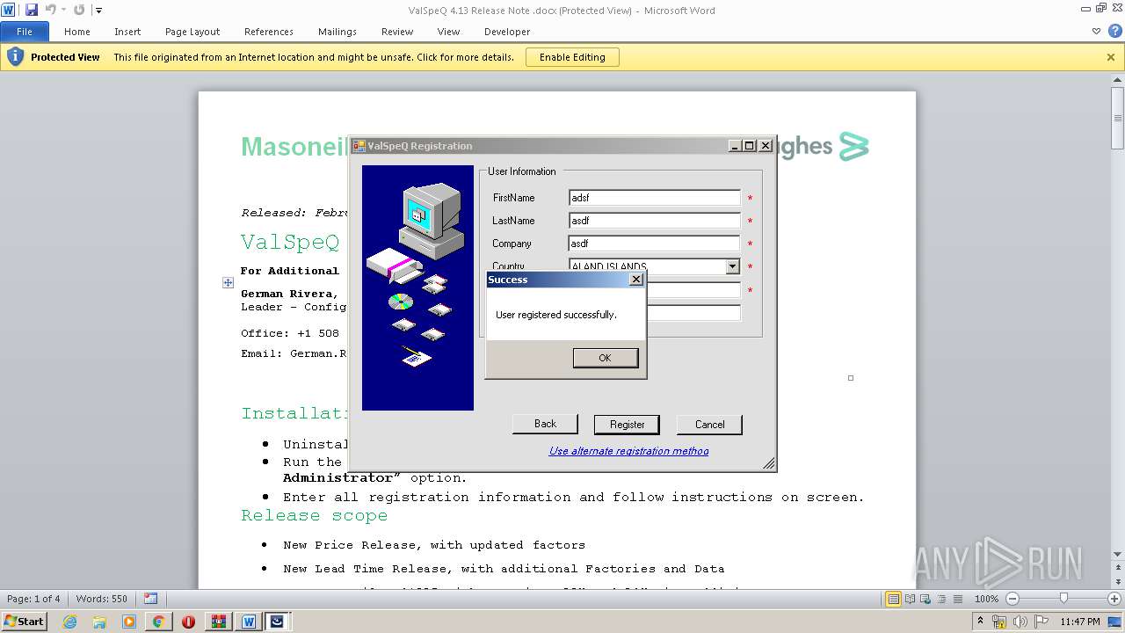Image resolution: width=1125 pixels, height=633 pixels.
Task: Select the Web Layout view icon
Action: (x=925, y=599)
